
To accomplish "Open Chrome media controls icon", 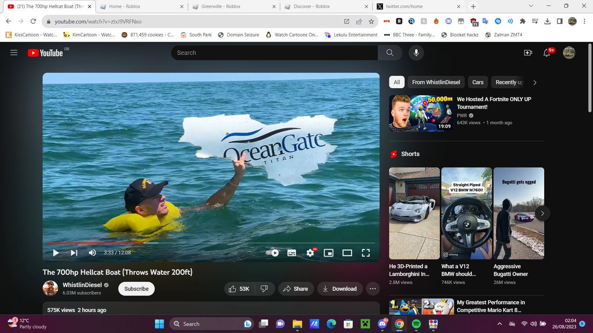I will coord(535,21).
